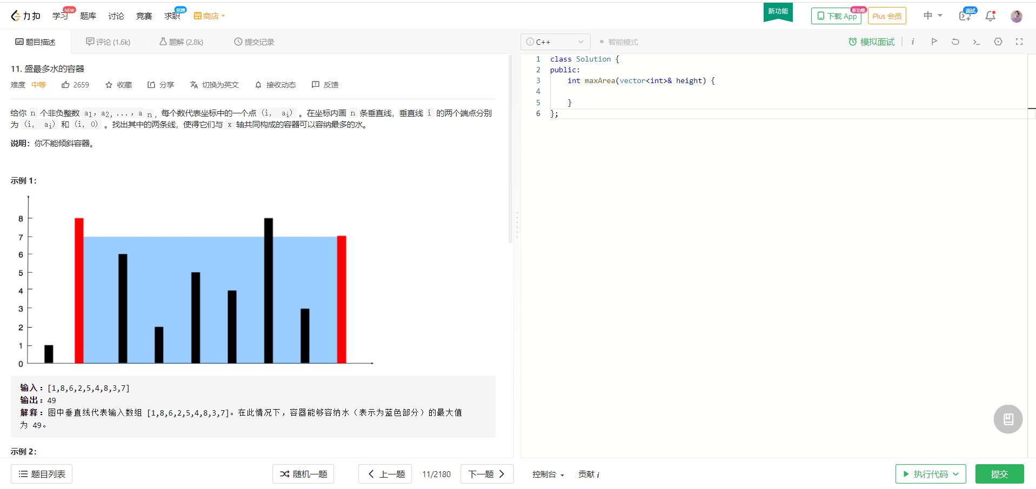
Task: Click the 提交 submit button
Action: pos(999,474)
